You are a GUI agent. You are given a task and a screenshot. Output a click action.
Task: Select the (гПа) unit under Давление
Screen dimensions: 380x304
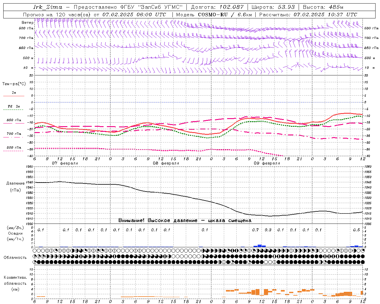(15, 190)
